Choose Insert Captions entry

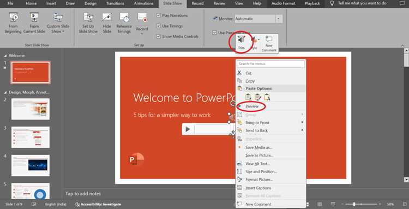pos(270,188)
